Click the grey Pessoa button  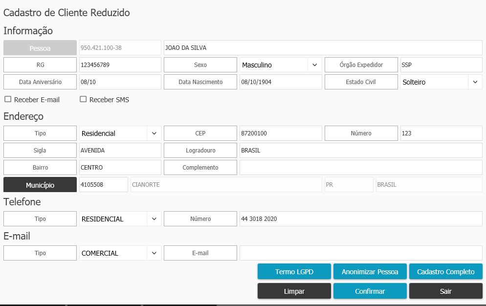click(x=40, y=48)
